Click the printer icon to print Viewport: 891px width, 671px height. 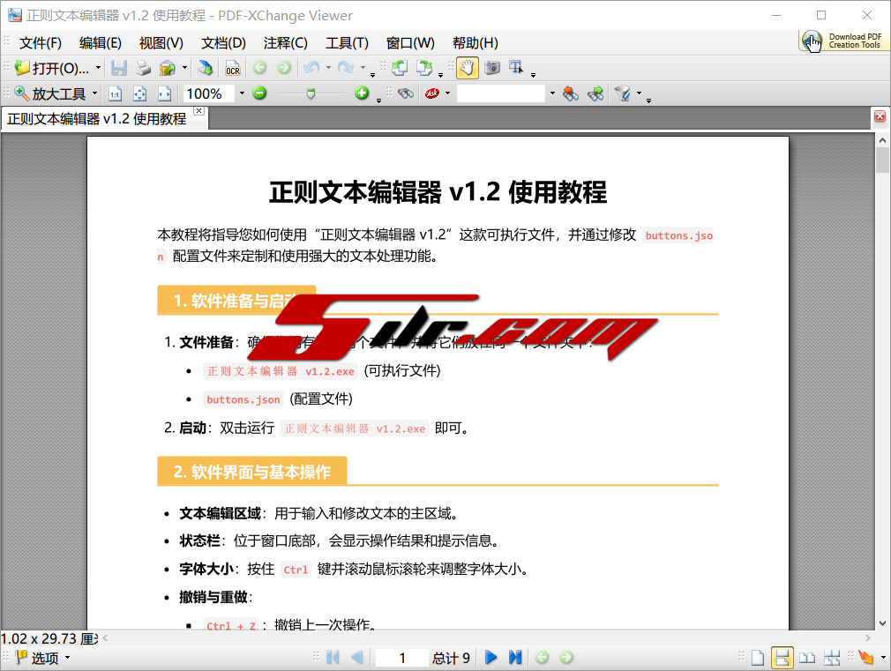click(142, 68)
